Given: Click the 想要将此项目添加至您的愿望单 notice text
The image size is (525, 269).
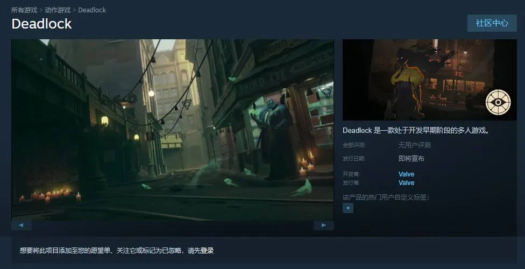Looking at the screenshot, I should click(x=117, y=251).
